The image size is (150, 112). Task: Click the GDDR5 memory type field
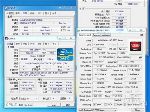tap(100, 79)
